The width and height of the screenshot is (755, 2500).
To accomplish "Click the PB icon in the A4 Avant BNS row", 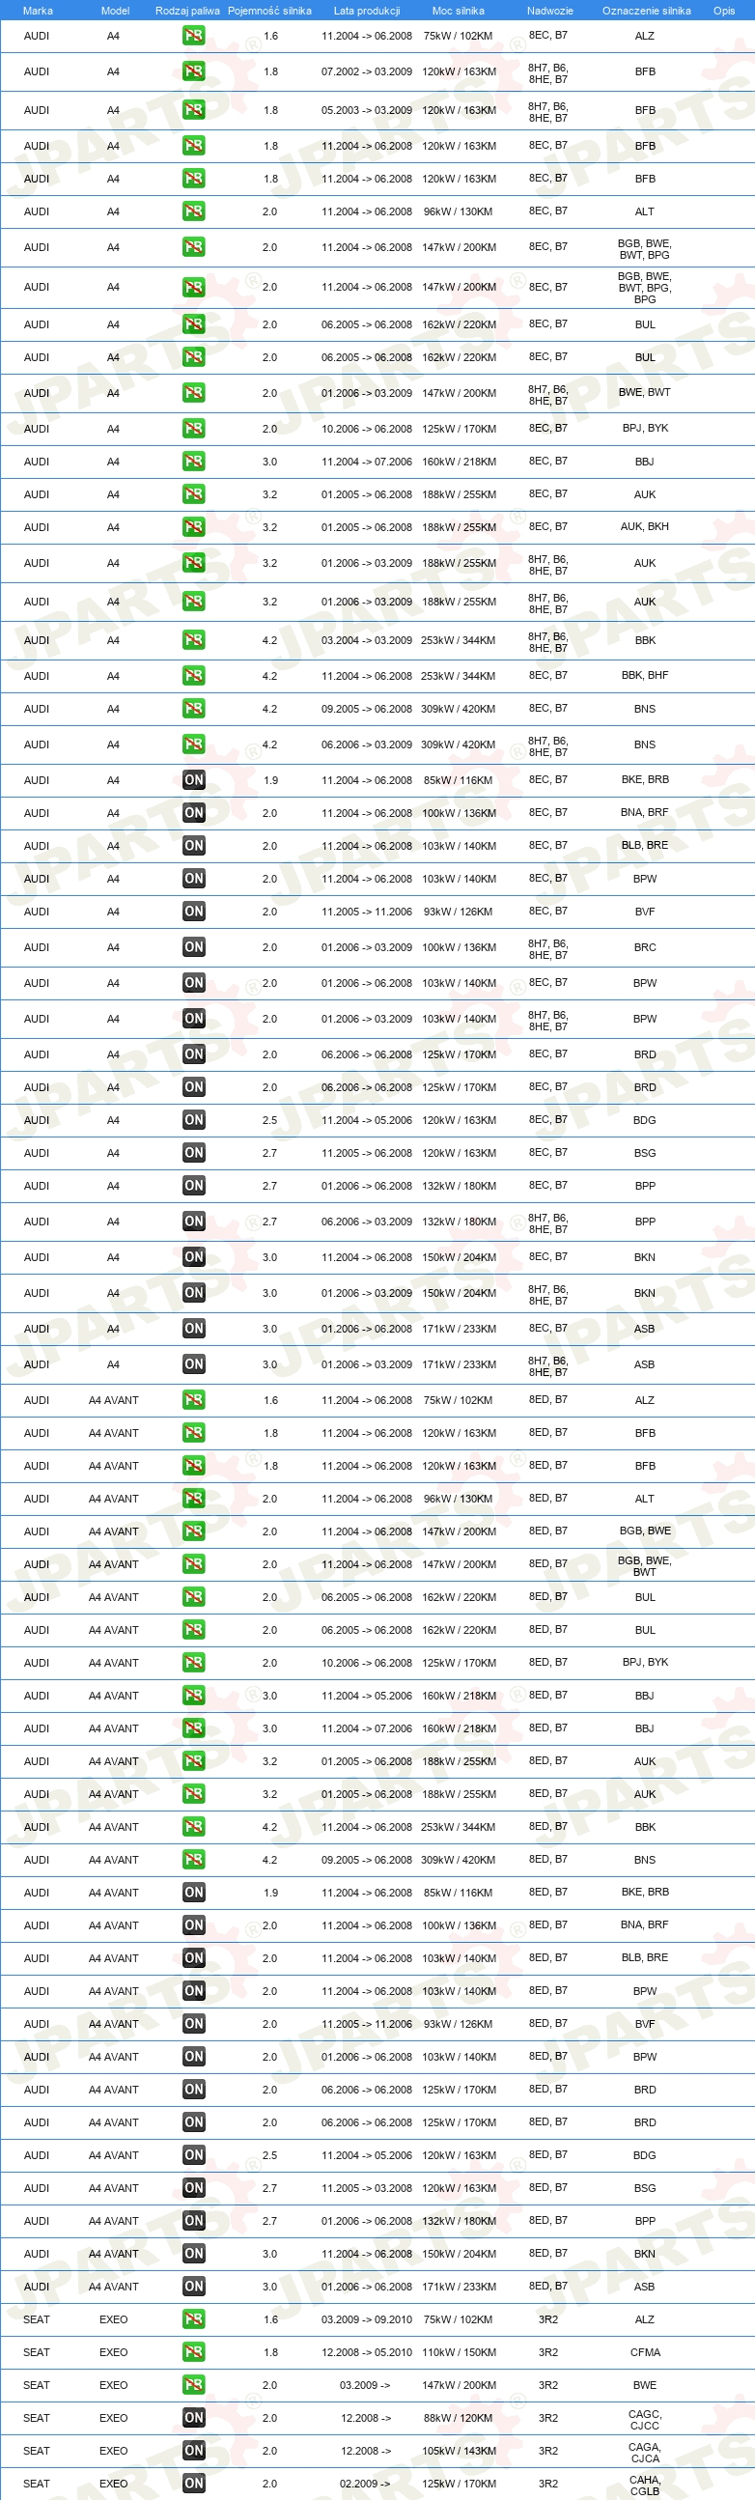I will (193, 1860).
